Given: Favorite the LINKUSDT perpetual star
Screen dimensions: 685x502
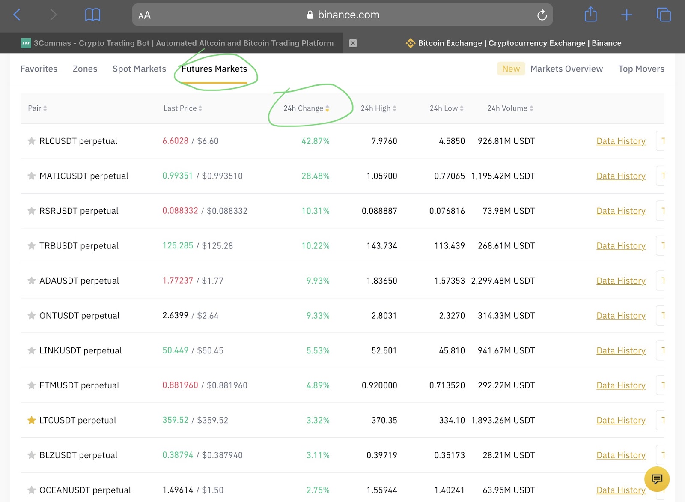Looking at the screenshot, I should pos(31,350).
